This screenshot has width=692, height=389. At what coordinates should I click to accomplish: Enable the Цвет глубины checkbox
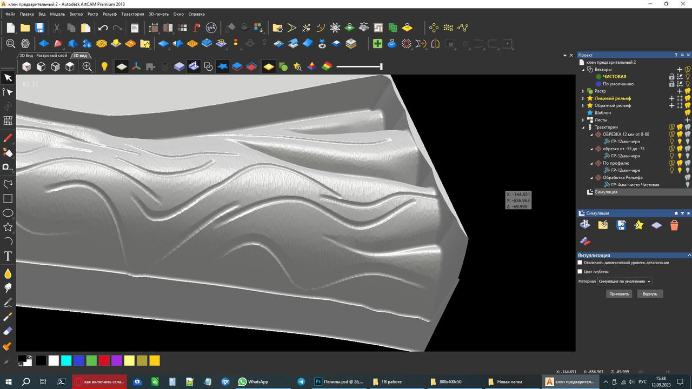tap(580, 272)
